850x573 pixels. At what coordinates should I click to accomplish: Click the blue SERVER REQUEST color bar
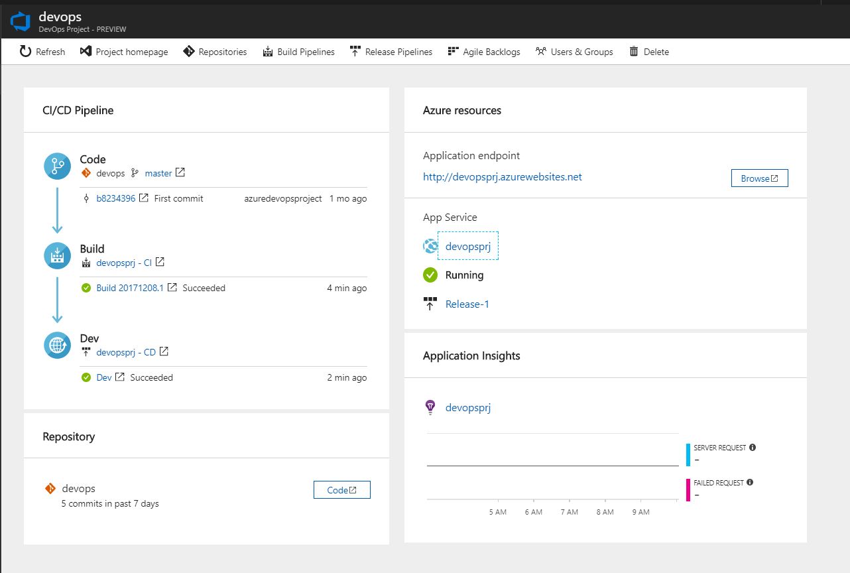pyautogui.click(x=688, y=455)
